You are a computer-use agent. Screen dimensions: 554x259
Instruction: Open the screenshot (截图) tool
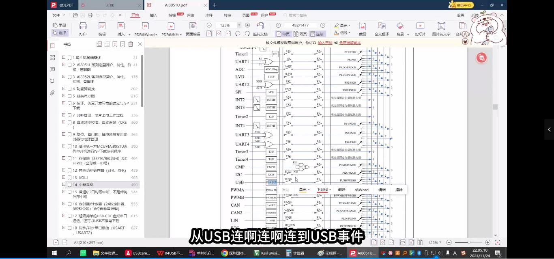[x=362, y=29]
